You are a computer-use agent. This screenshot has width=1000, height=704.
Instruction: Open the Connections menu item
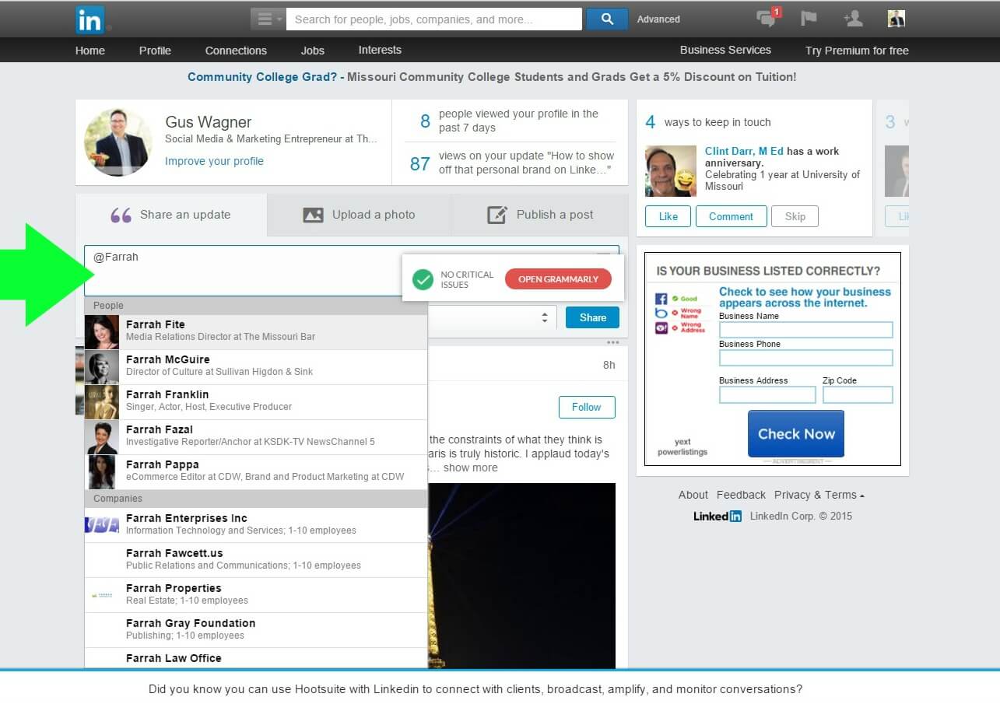tap(236, 51)
